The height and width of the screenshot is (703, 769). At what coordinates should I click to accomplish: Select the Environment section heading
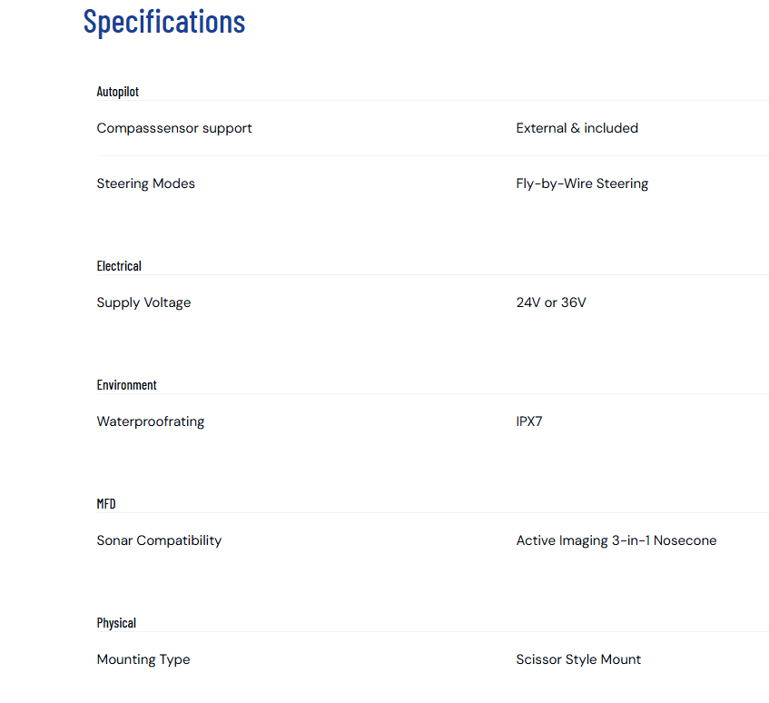126,385
